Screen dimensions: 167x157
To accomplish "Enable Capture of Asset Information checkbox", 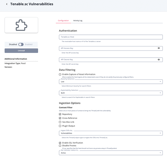I will tap(60, 74).
